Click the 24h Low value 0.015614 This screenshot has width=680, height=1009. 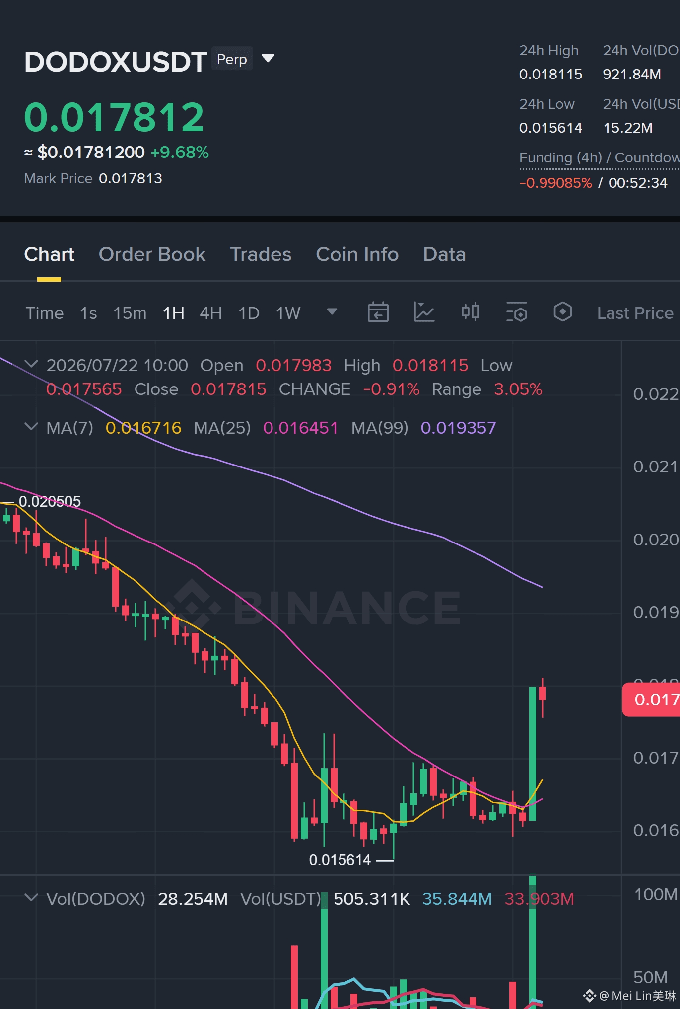coord(550,128)
